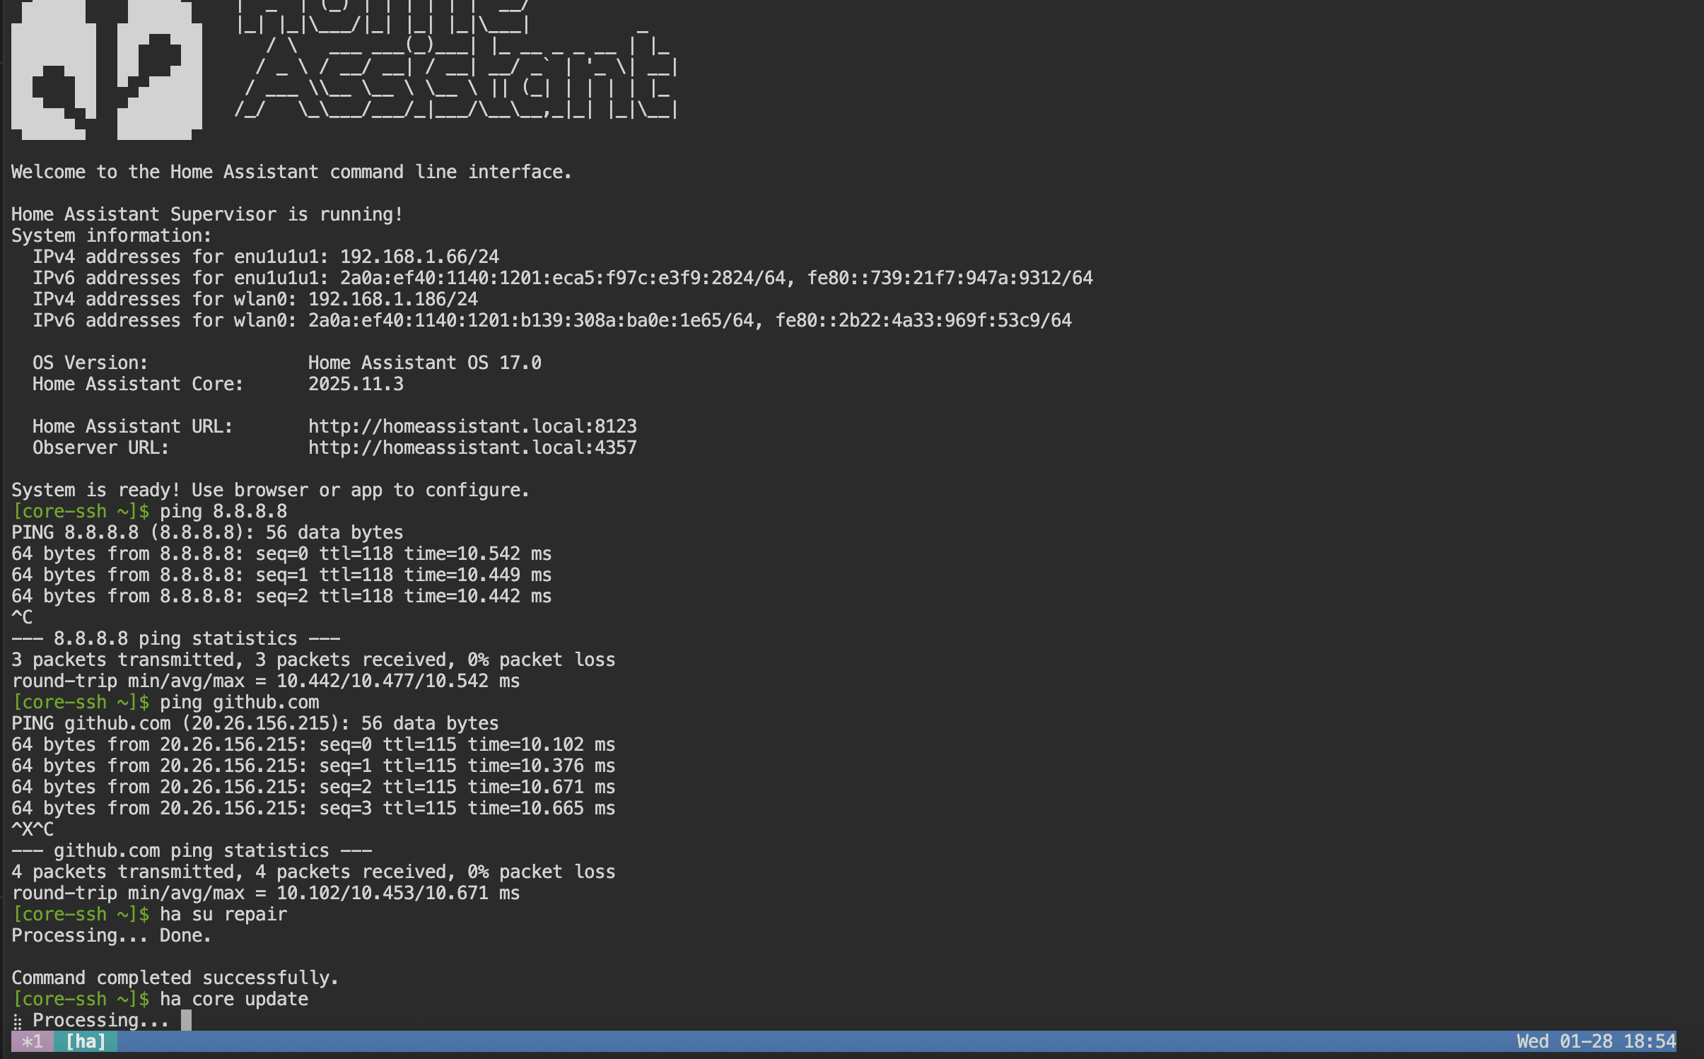The image size is (1704, 1059).
Task: Click the 'ping 8.8.8.8' command line
Action: pyautogui.click(x=223, y=511)
